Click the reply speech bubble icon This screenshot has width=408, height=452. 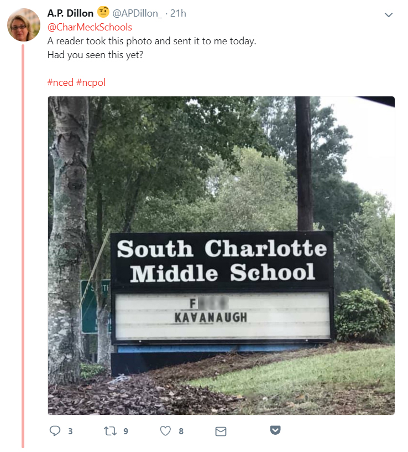point(55,430)
